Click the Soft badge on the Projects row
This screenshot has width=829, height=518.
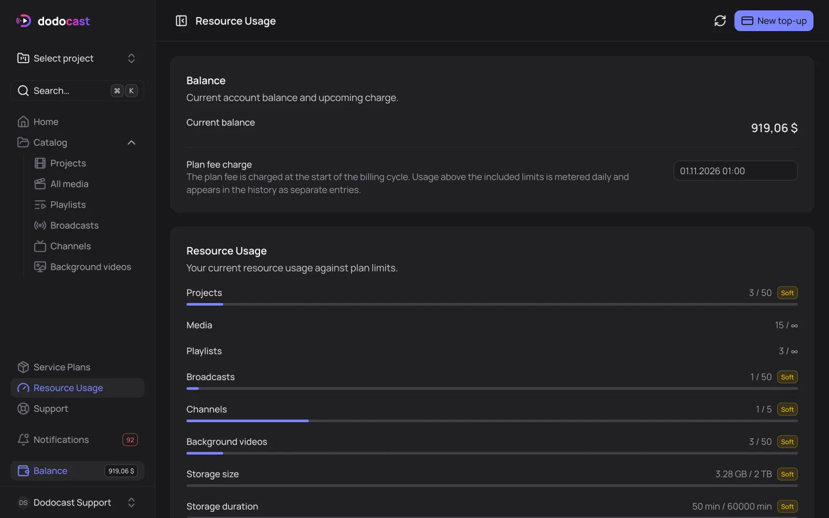point(787,293)
